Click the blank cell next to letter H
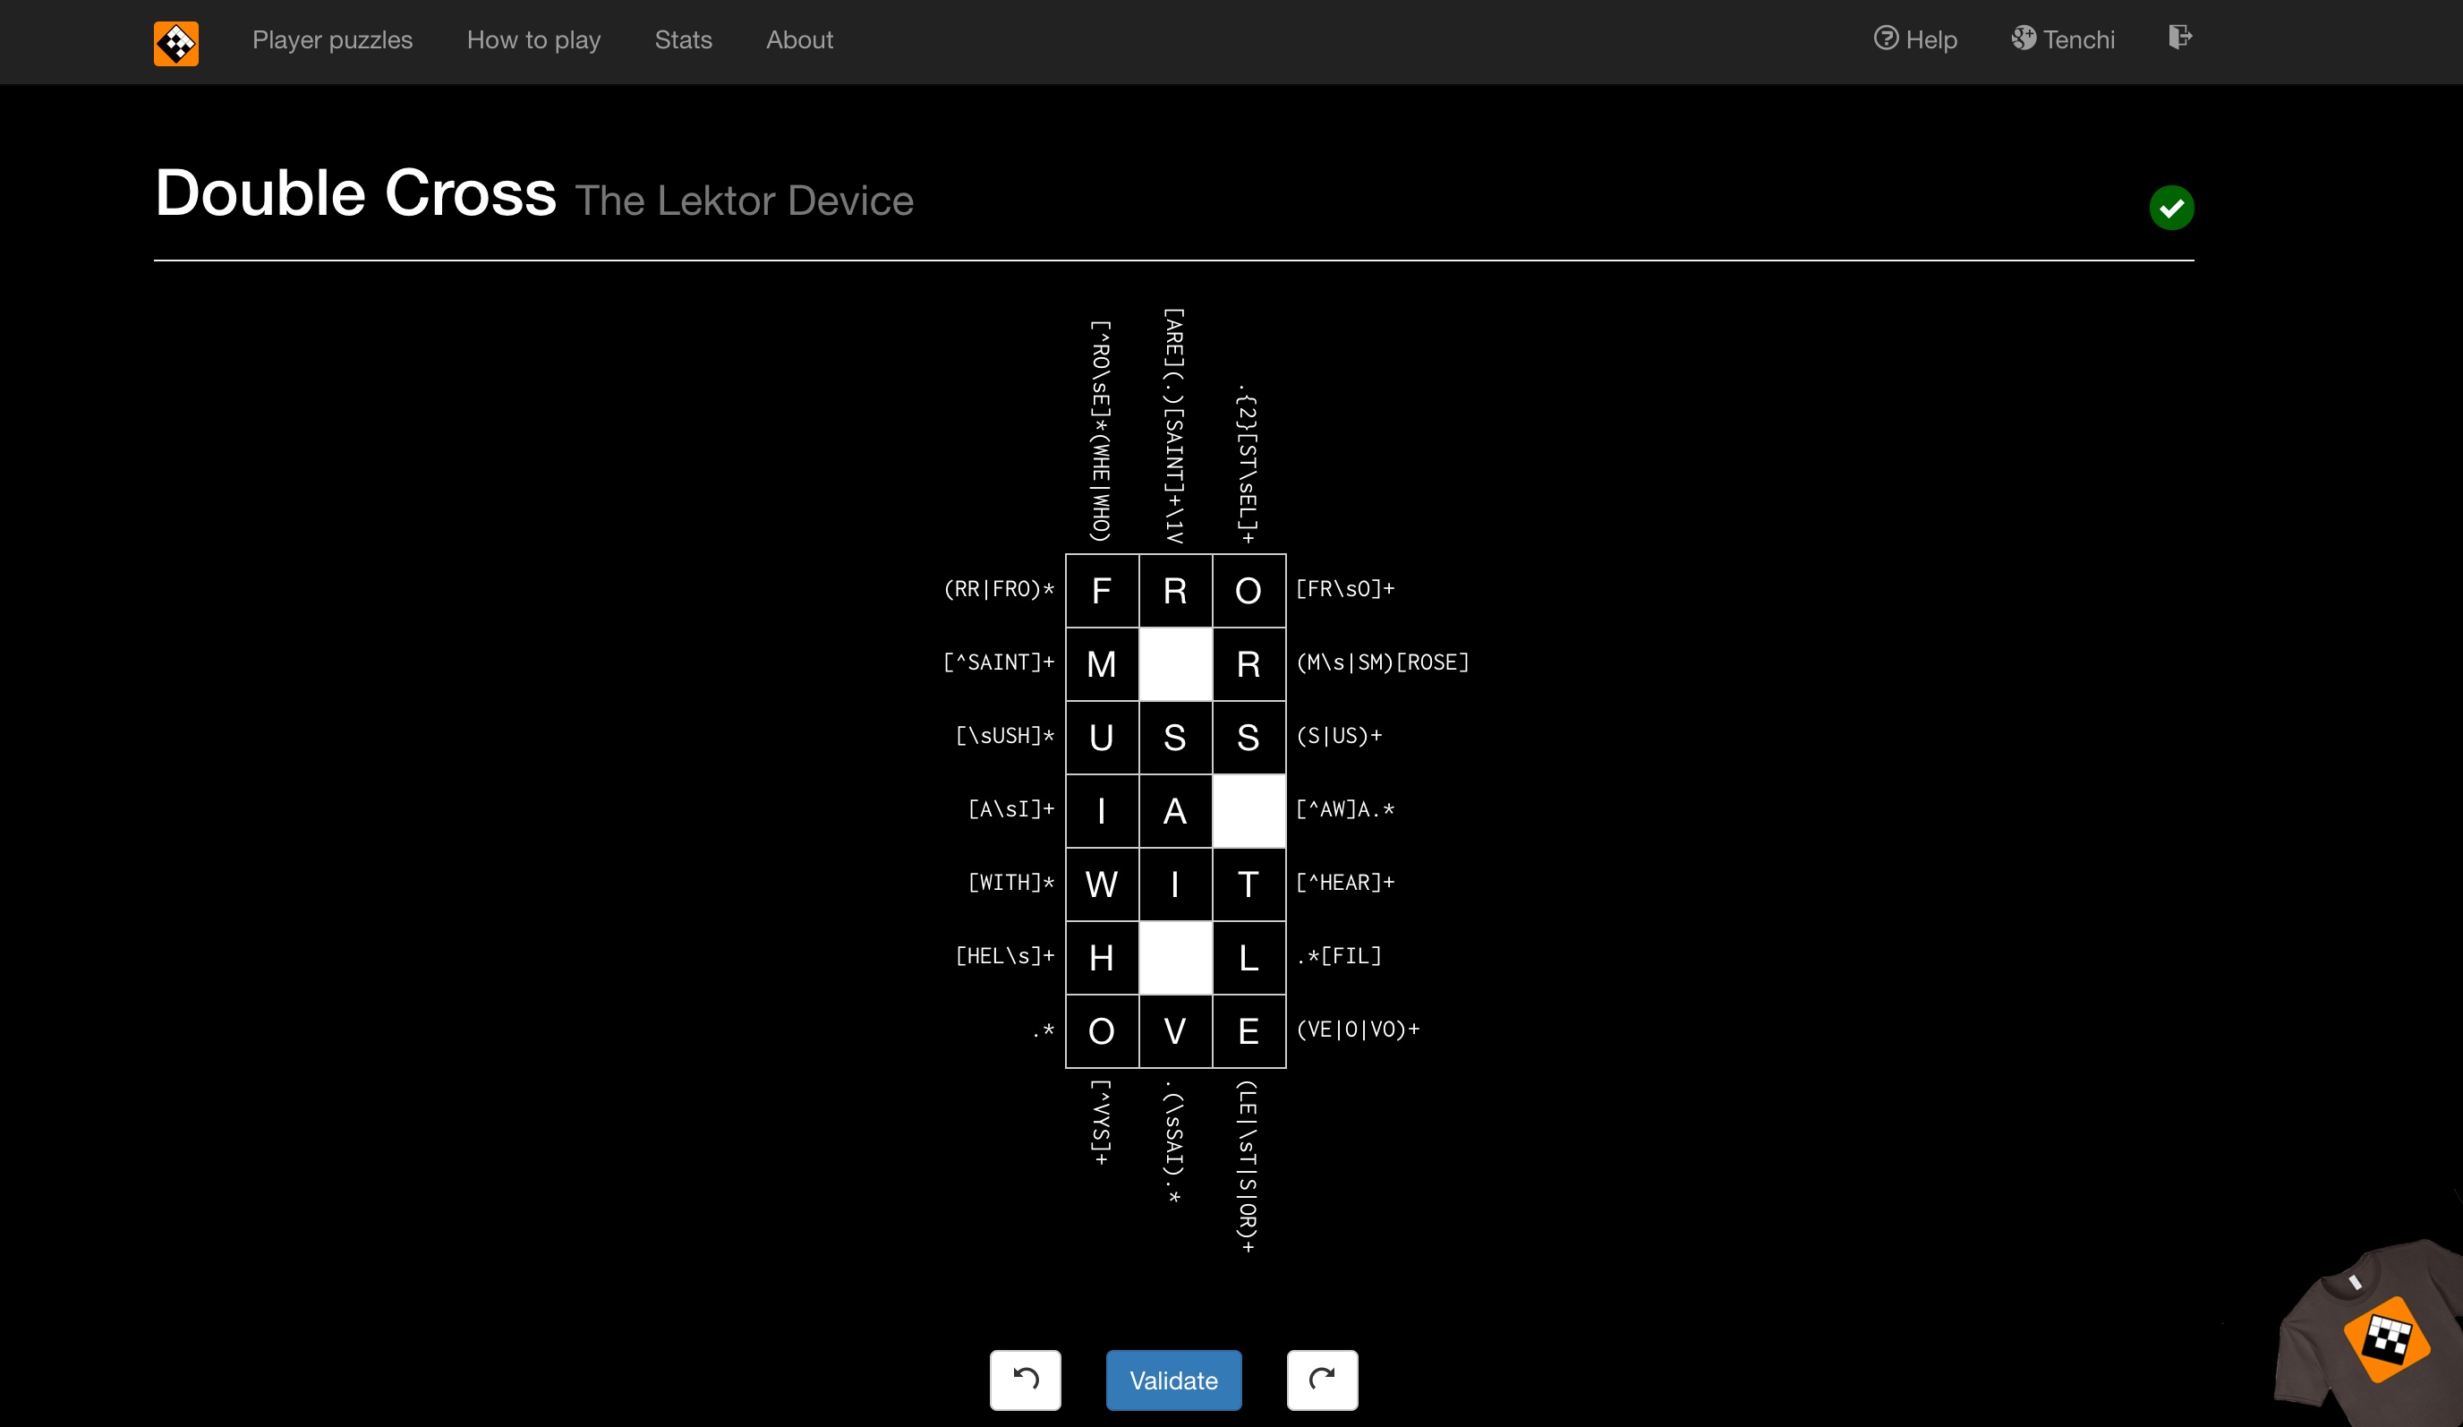2463x1427 pixels. pyautogui.click(x=1176, y=958)
